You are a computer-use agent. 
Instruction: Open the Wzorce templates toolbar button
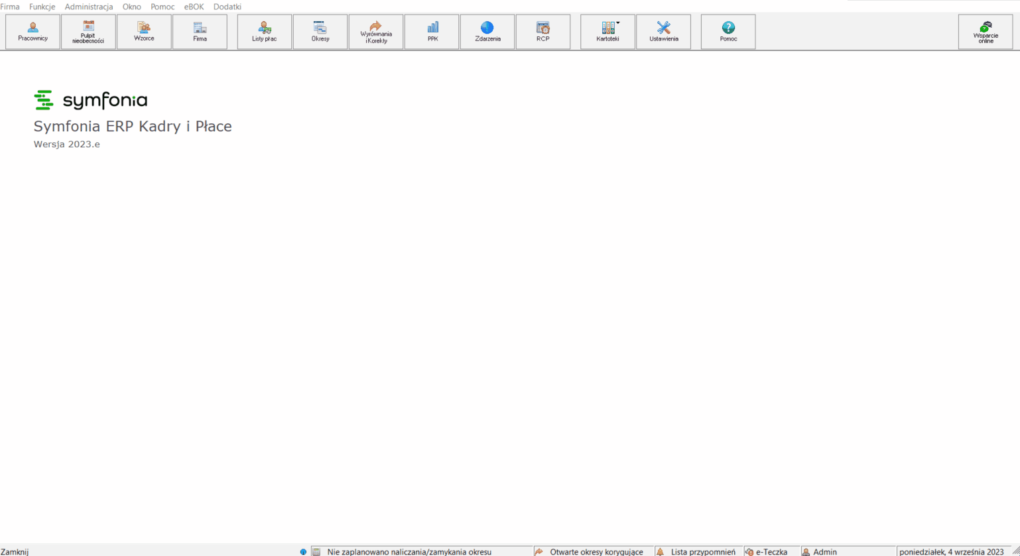(x=144, y=32)
